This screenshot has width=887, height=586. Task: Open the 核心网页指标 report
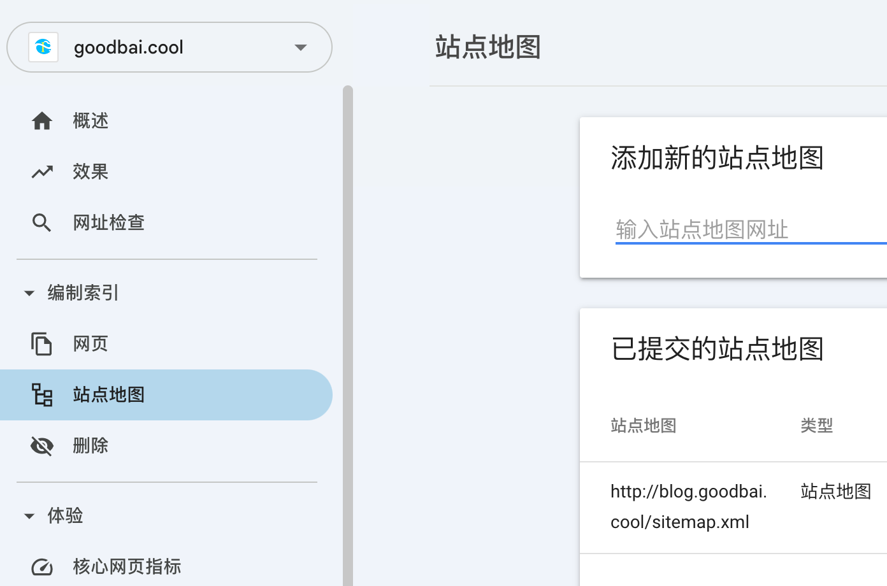click(x=127, y=566)
